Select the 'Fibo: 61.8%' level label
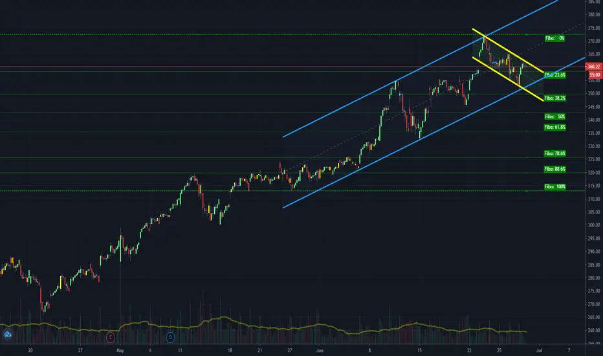Screen dimensions: 603x356 tap(554, 127)
